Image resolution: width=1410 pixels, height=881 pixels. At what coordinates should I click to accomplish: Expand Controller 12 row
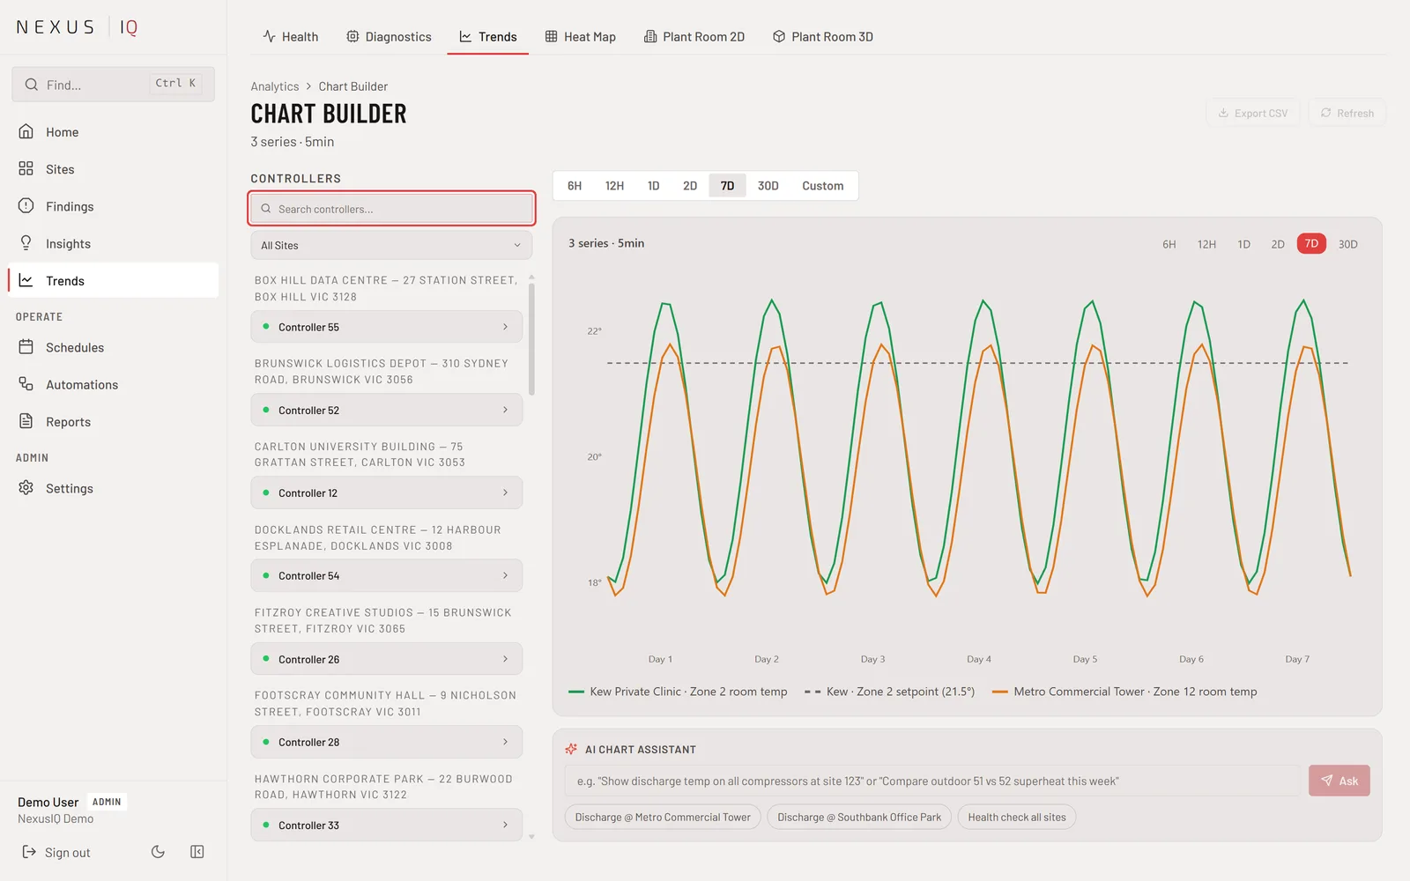387,492
